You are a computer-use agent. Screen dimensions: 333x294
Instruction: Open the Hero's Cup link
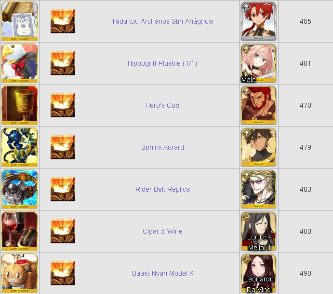162,105
